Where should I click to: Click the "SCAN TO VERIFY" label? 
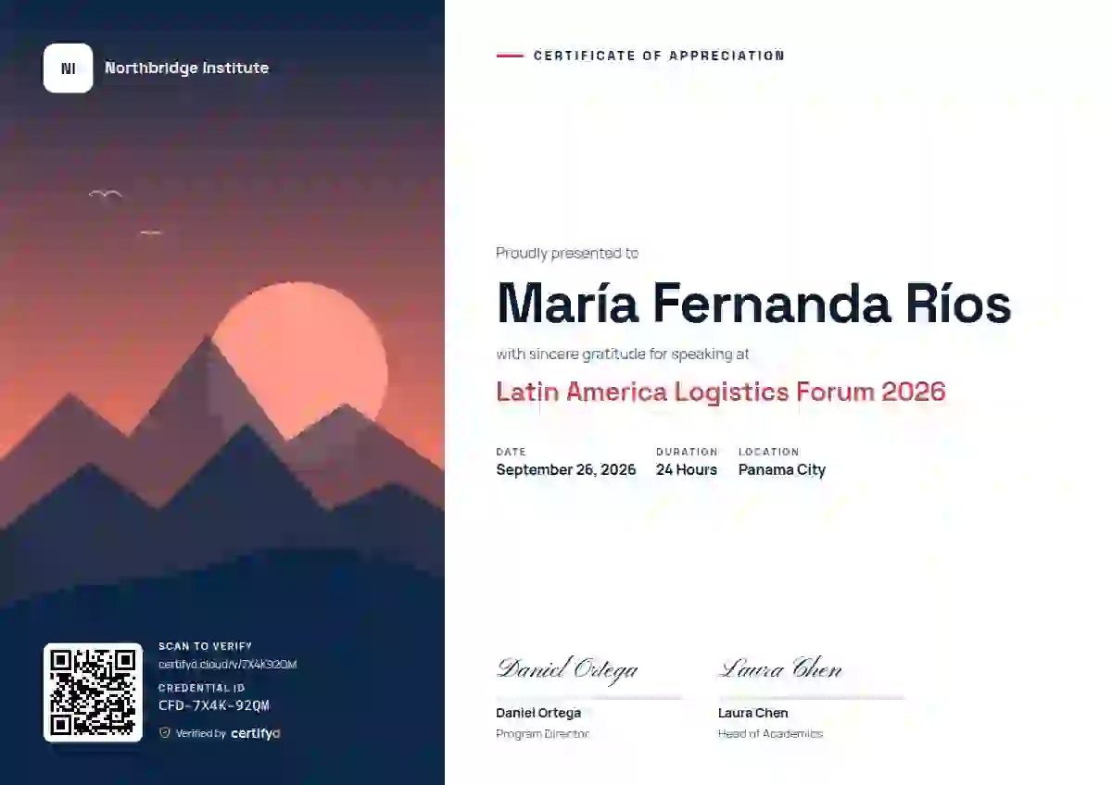pyautogui.click(x=206, y=646)
